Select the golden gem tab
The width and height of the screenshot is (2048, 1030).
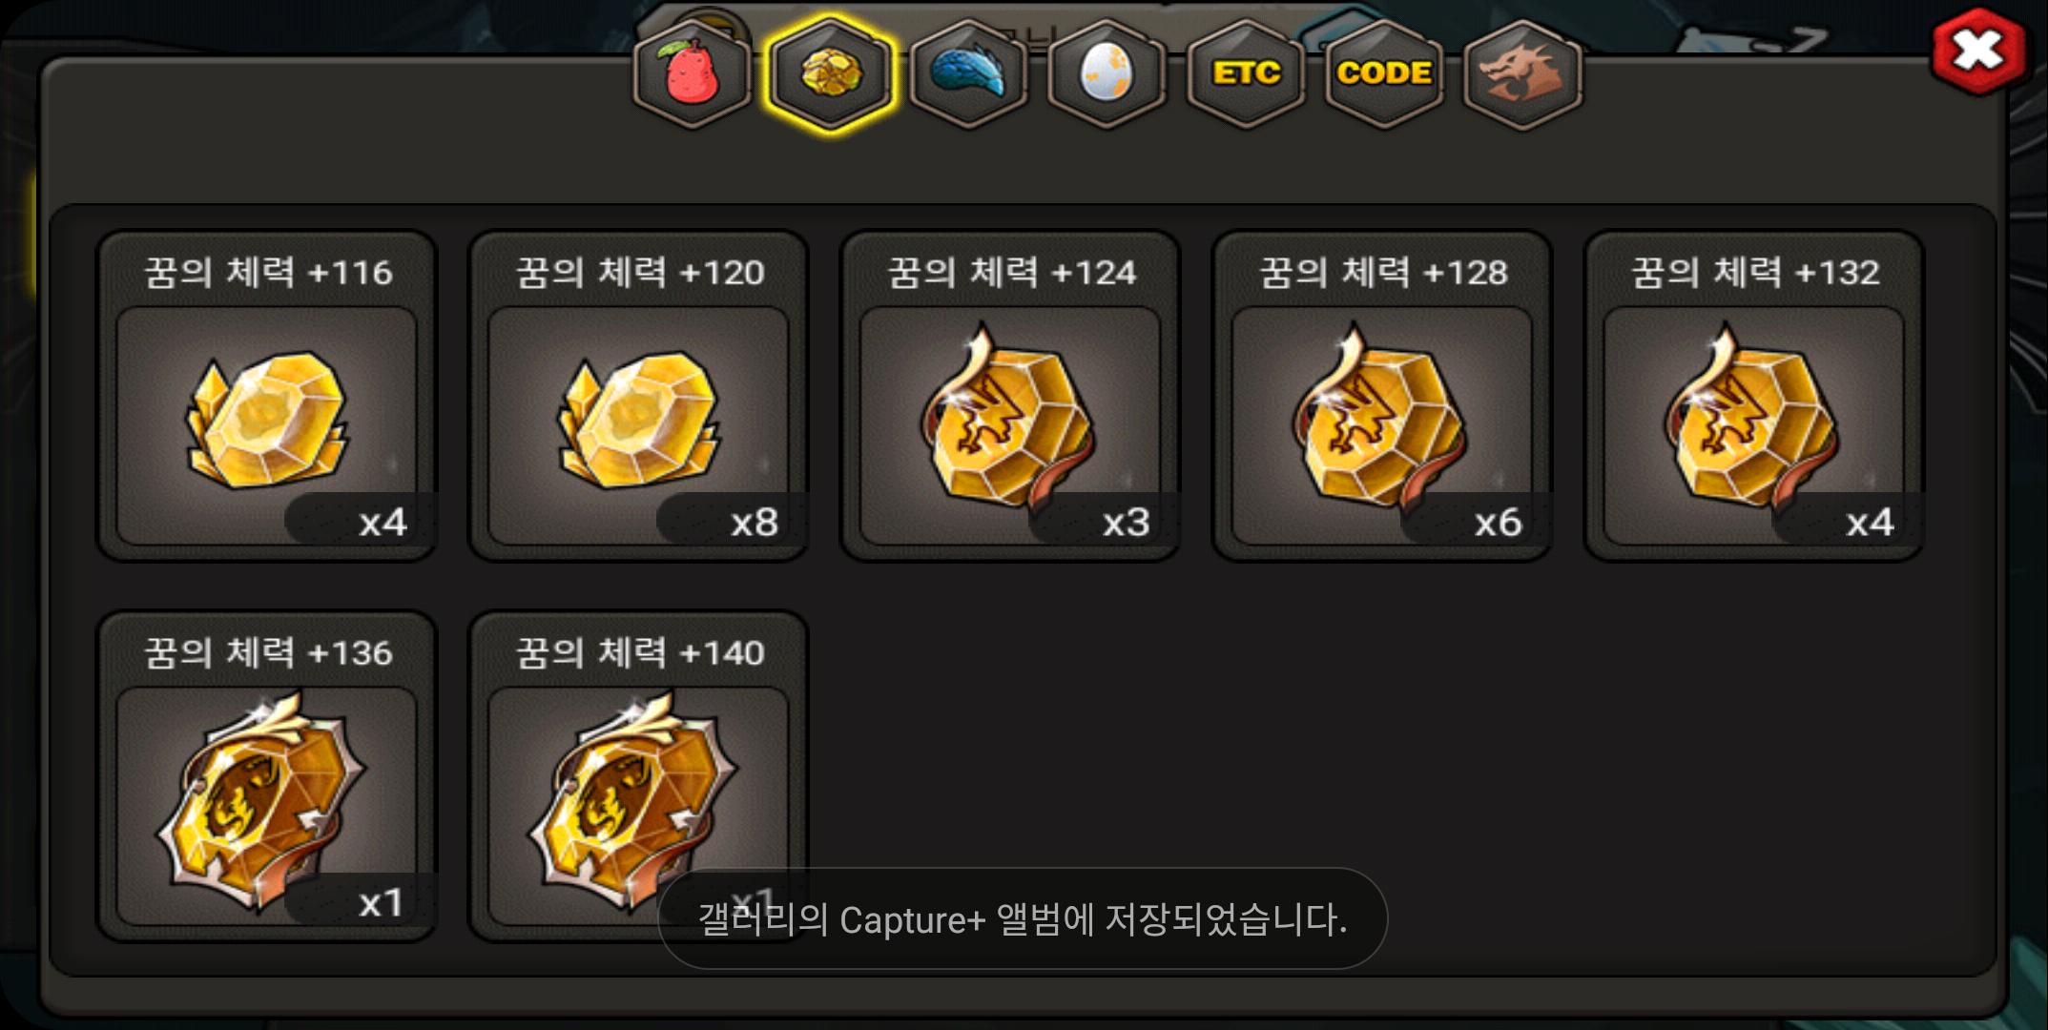[831, 73]
